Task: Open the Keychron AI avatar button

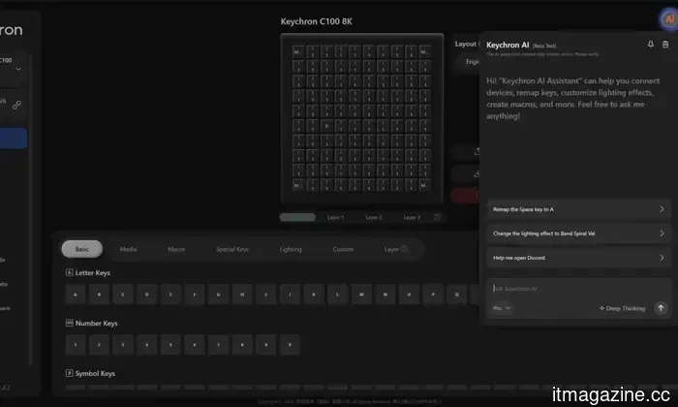Action: tap(669, 19)
